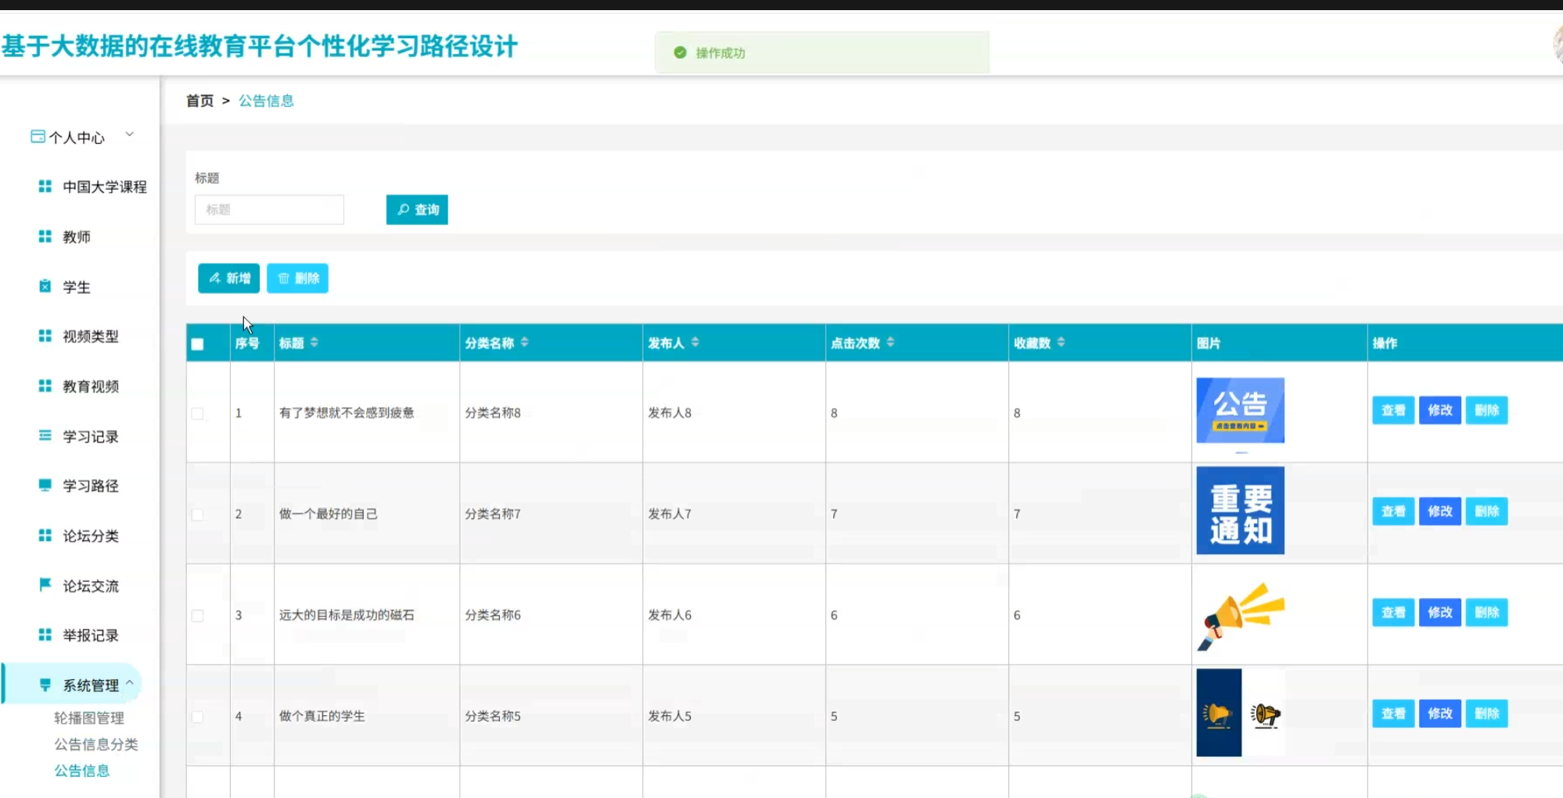Check the row 3 checkbox
This screenshot has width=1563, height=798.
pyautogui.click(x=197, y=616)
